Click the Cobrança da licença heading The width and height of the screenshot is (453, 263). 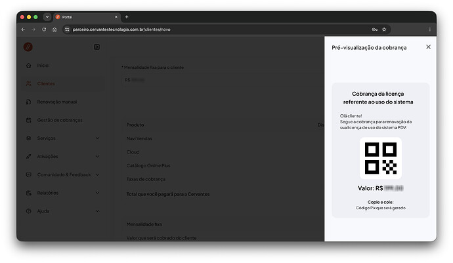[x=378, y=98]
